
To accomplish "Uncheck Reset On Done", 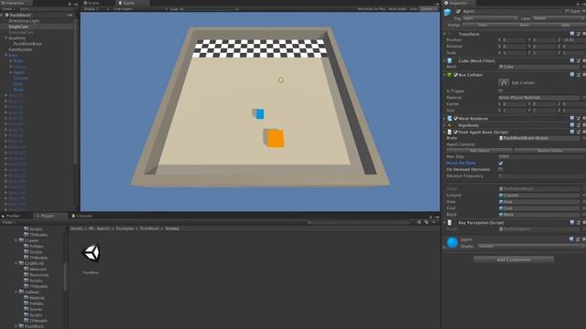I will point(501,163).
